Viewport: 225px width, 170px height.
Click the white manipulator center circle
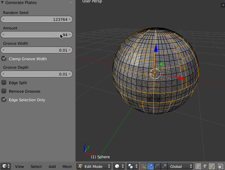(155, 74)
